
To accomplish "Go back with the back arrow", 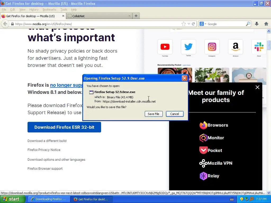I will (x=5, y=24).
